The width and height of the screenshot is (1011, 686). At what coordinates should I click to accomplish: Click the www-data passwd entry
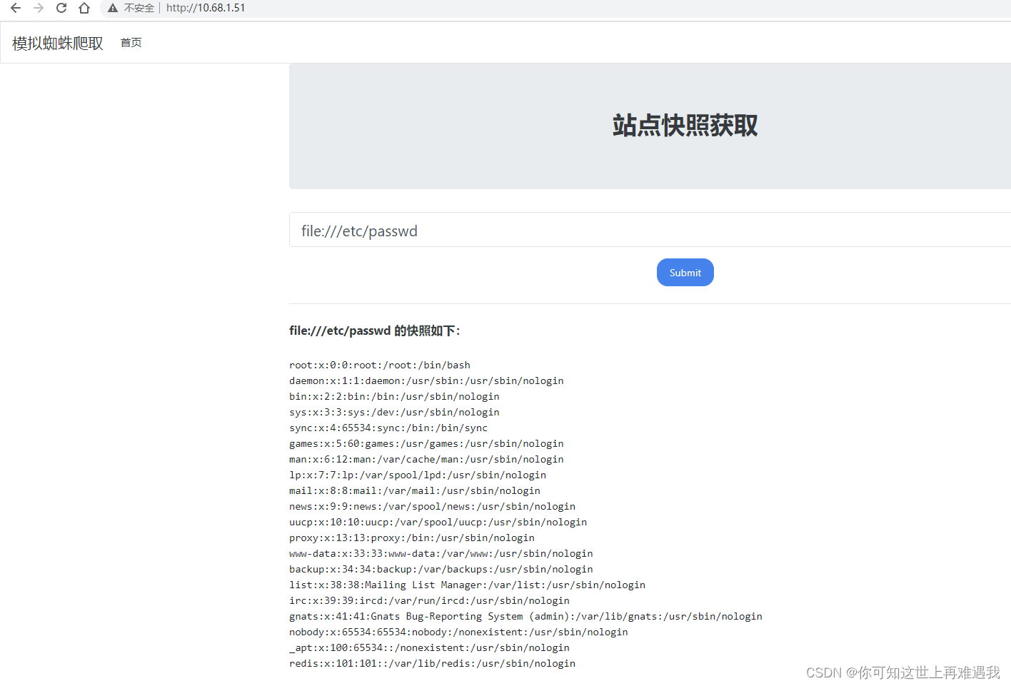point(441,553)
